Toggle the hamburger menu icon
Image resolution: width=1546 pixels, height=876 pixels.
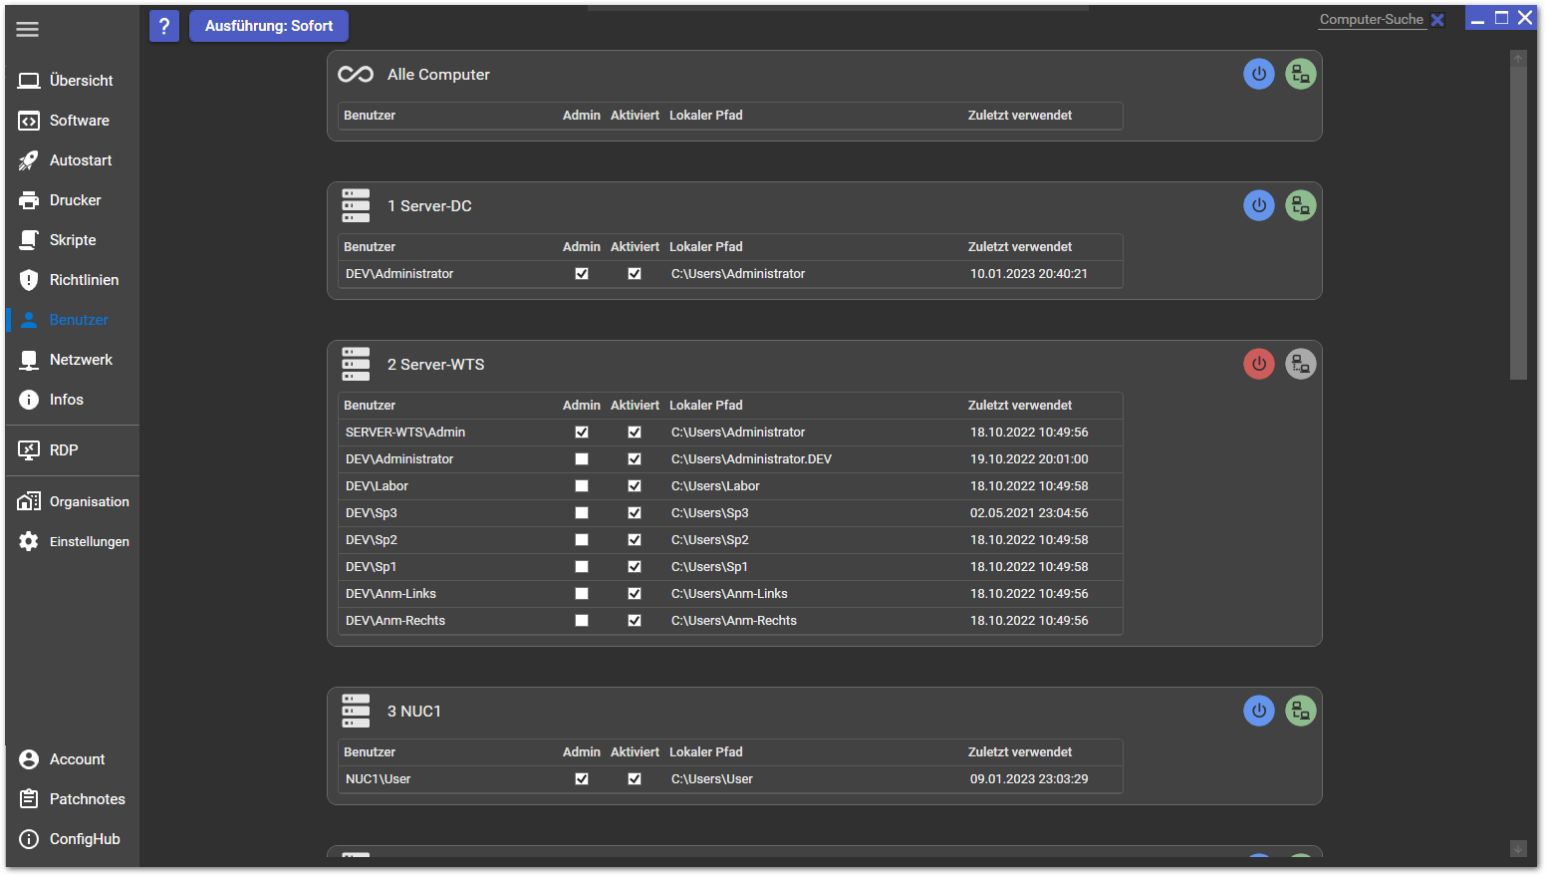[28, 29]
